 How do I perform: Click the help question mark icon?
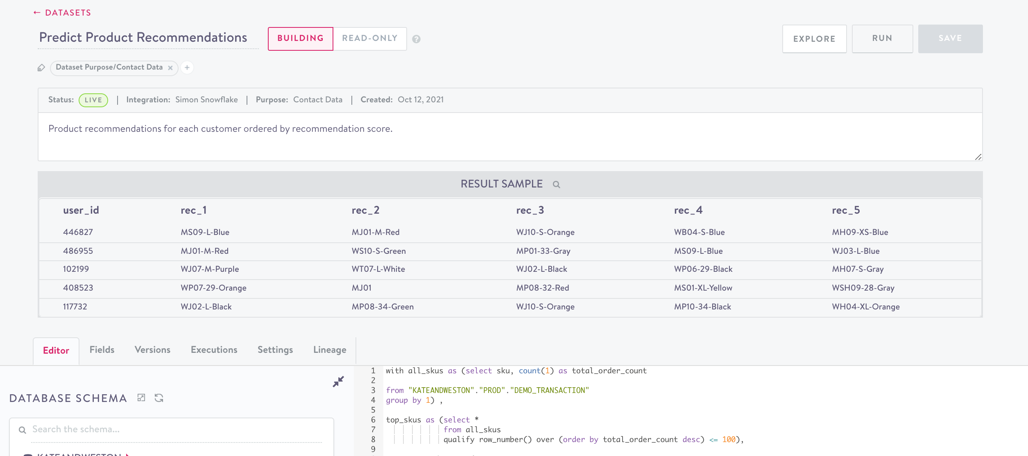point(416,39)
